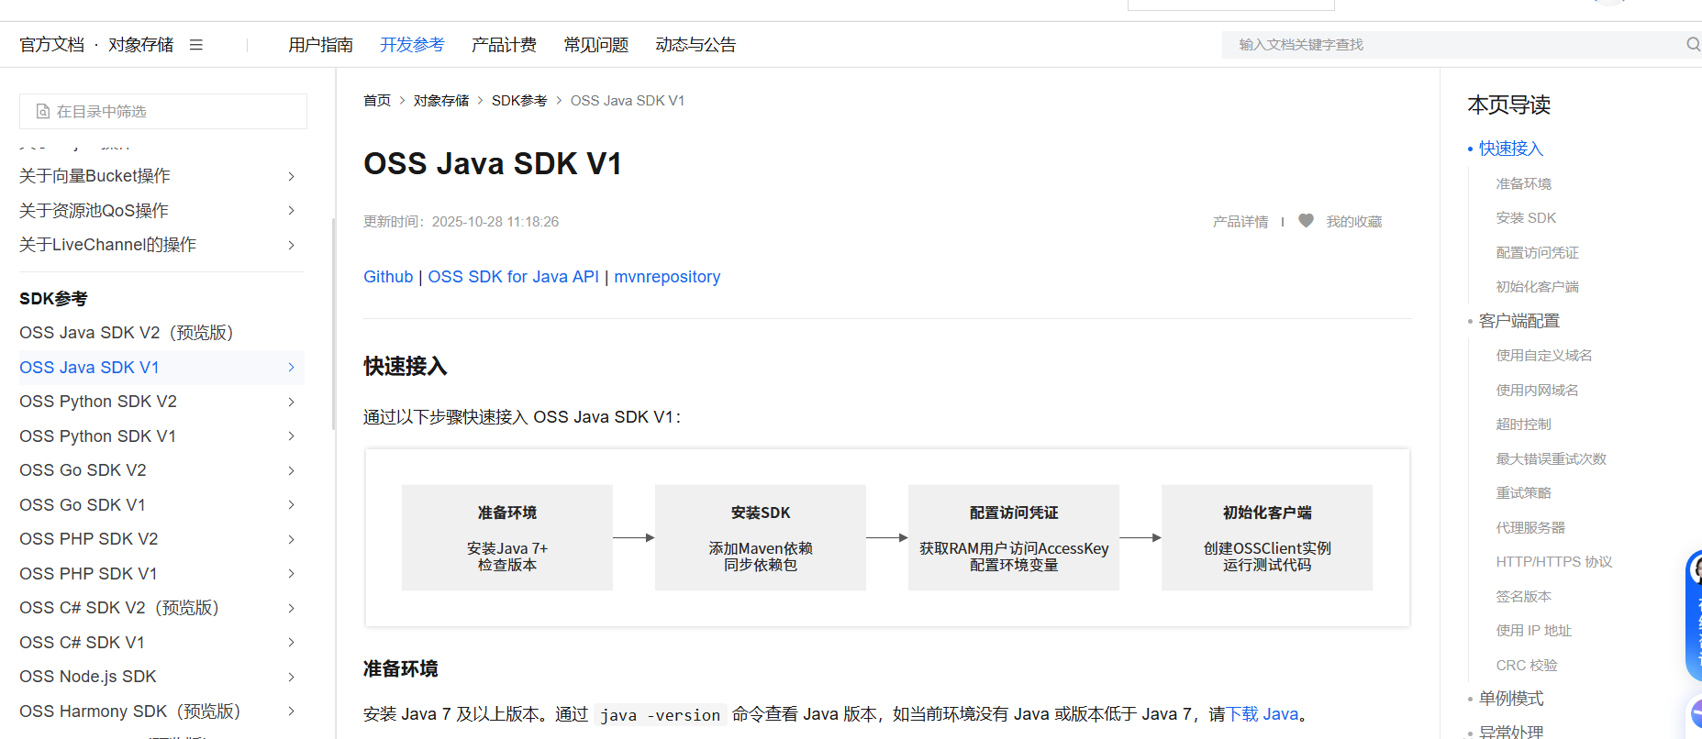Jump to 签名版本 in page guide
This screenshot has width=1702, height=739.
pyautogui.click(x=1524, y=597)
